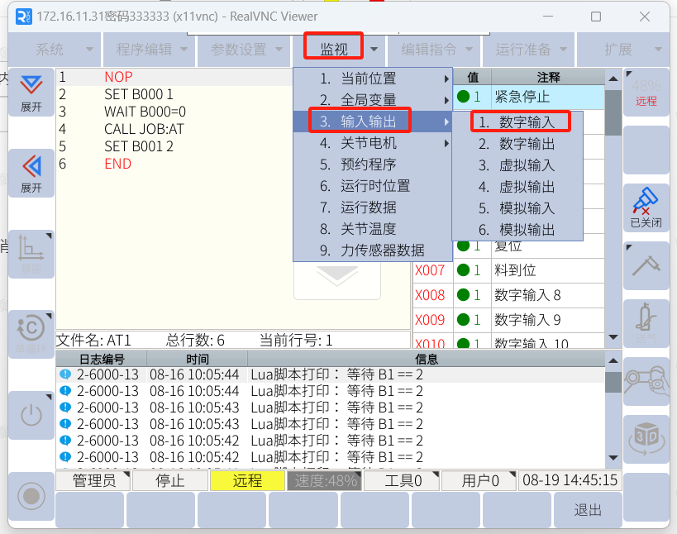Click the 停止 status button
The width and height of the screenshot is (677, 534).
coord(169,481)
